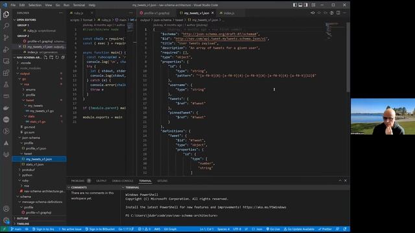
Task: Open the Remote Explorer view
Action: tap(6, 61)
